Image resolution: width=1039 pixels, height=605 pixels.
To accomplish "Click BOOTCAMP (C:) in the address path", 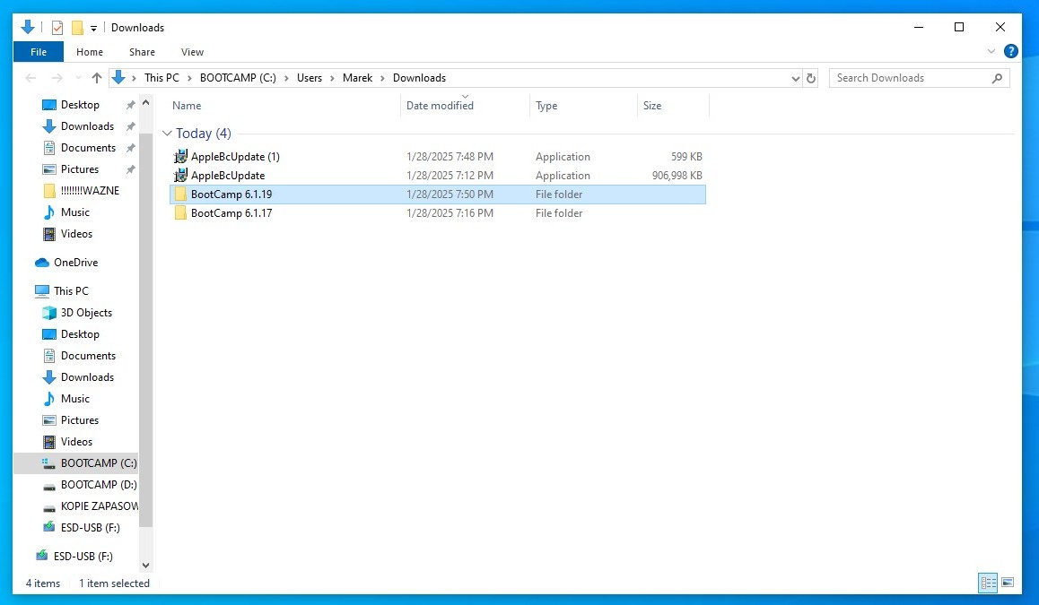I will 238,78.
